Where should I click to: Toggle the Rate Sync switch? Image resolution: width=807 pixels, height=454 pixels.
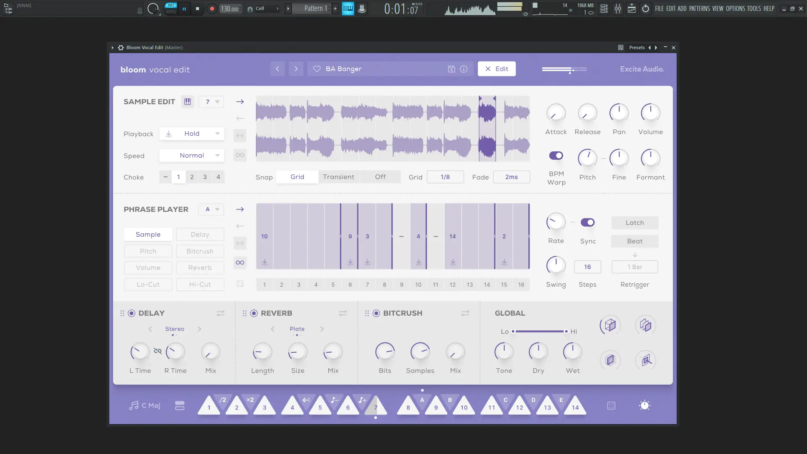click(588, 222)
